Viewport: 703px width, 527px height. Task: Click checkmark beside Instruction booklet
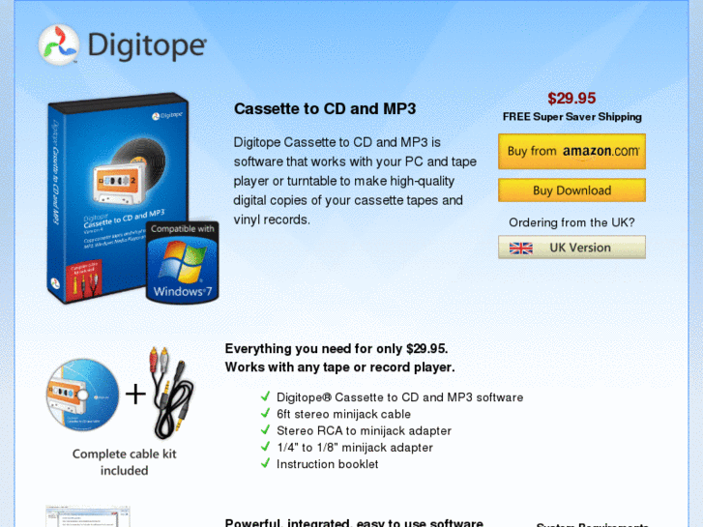pyautogui.click(x=265, y=463)
